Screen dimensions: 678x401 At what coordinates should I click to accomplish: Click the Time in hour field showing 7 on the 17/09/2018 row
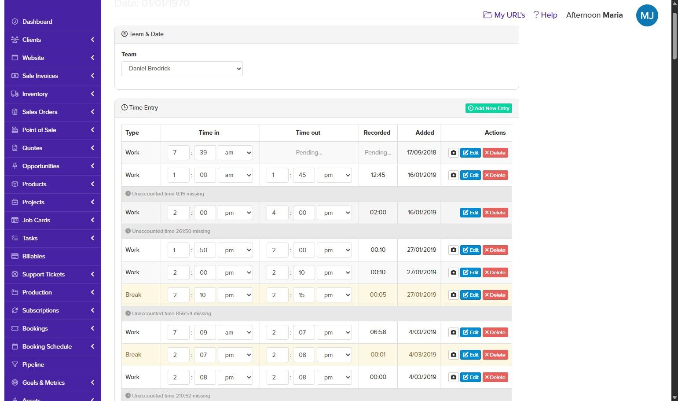(178, 153)
